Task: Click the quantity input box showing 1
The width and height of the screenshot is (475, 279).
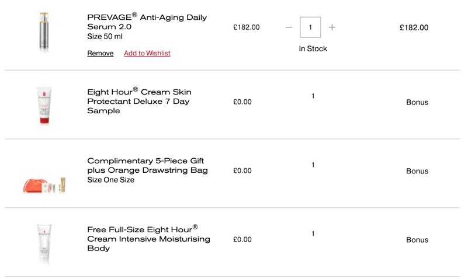Action: [310, 27]
